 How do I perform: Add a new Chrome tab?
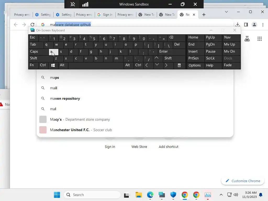click(204, 15)
